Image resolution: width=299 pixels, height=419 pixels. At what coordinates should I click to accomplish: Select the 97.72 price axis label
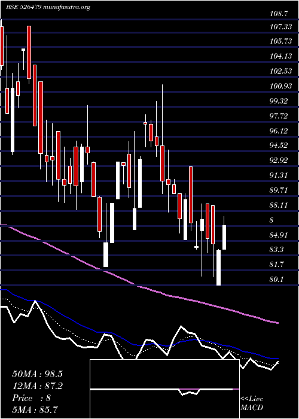(x=279, y=116)
